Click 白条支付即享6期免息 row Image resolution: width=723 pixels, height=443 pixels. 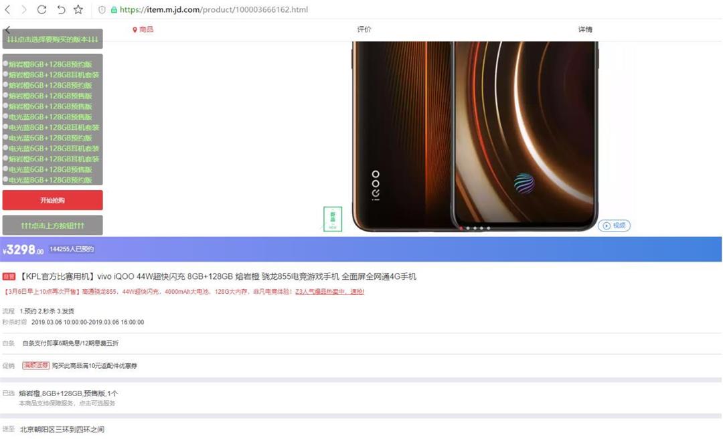click(x=70, y=343)
